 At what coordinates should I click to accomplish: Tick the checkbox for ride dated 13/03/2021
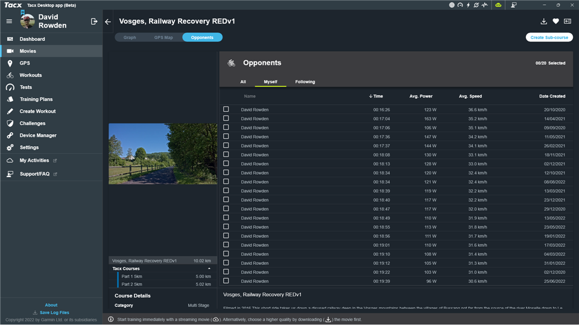pos(226,191)
